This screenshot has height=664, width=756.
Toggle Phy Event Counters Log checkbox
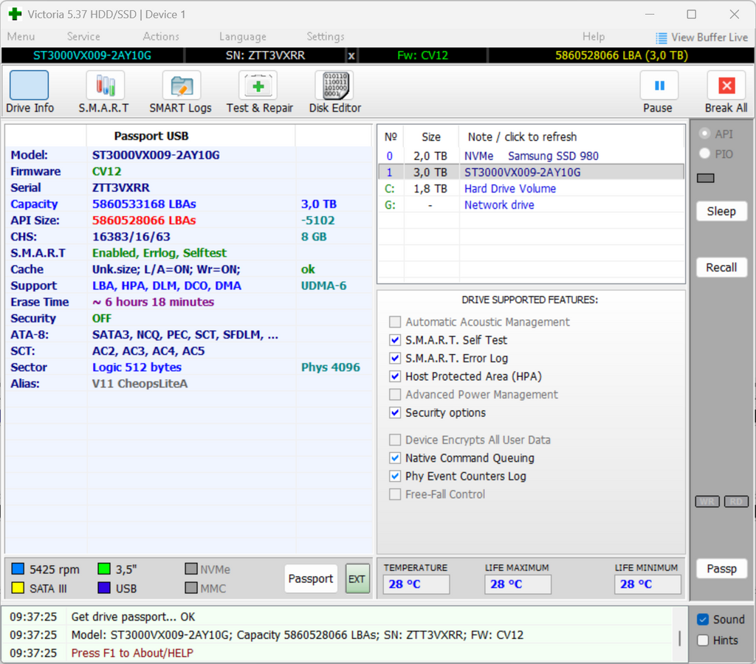coord(395,477)
